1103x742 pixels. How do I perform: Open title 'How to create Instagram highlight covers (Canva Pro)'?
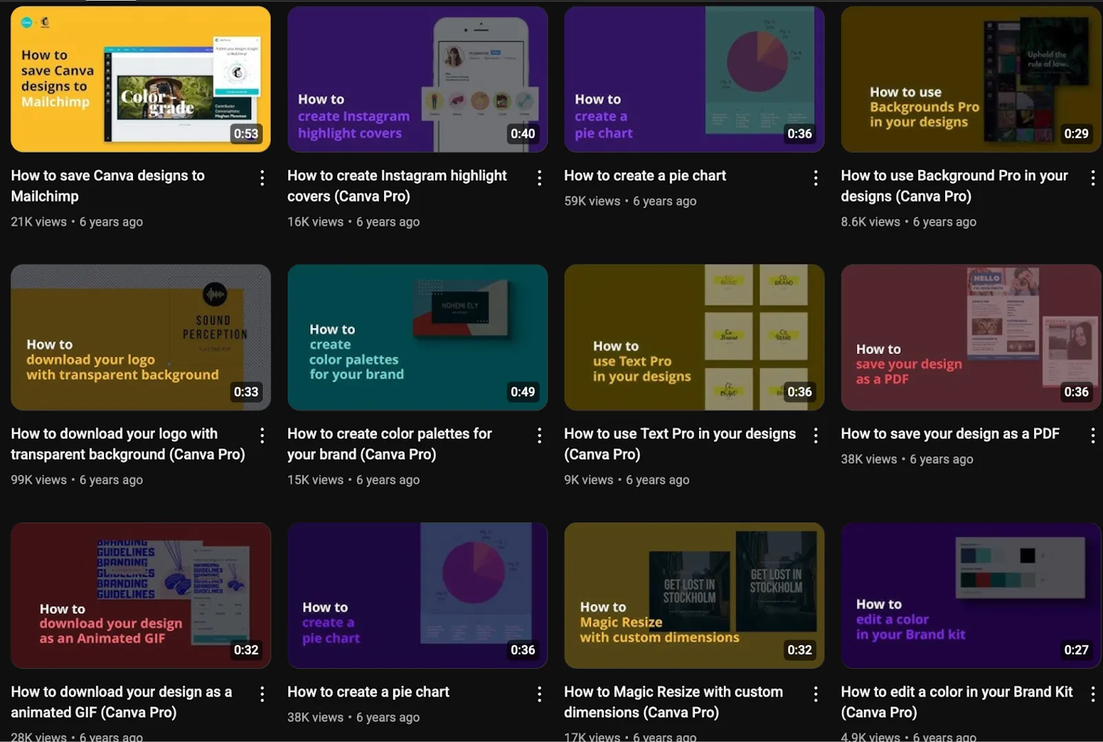tap(397, 186)
